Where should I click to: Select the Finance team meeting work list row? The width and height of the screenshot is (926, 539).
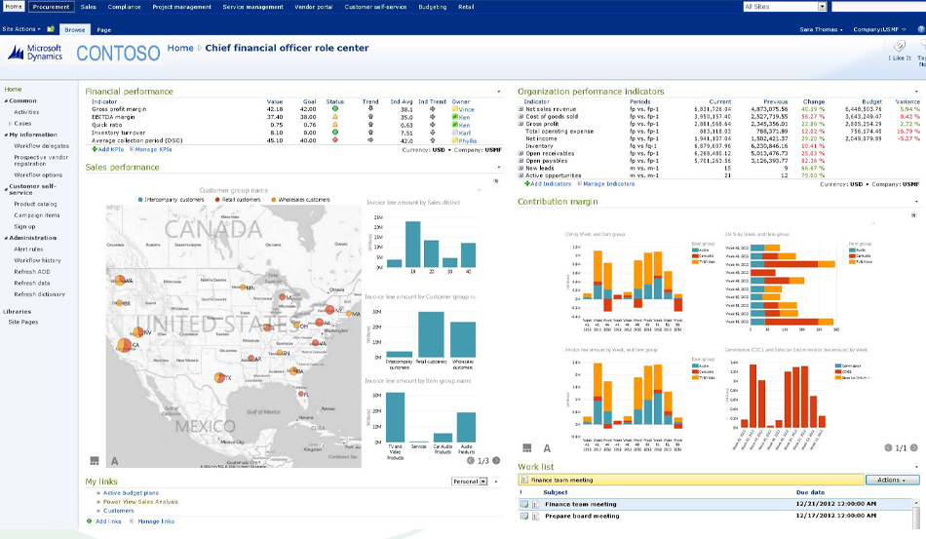[x=581, y=504]
